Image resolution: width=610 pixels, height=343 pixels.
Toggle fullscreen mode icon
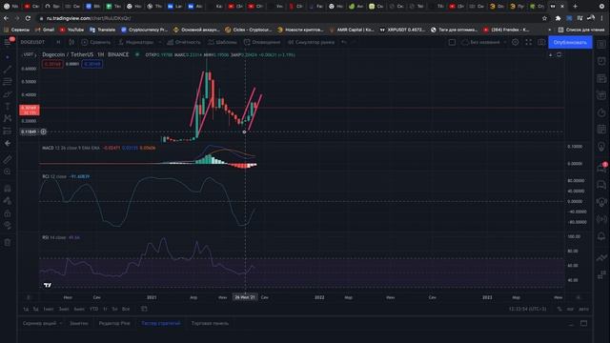click(528, 42)
